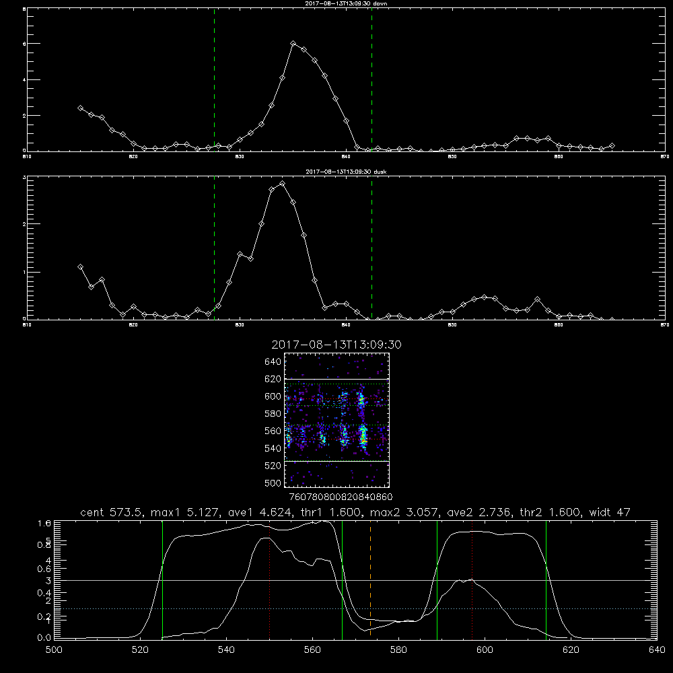
Task: Click the heatmap y-axis label 520
Action: (x=273, y=466)
